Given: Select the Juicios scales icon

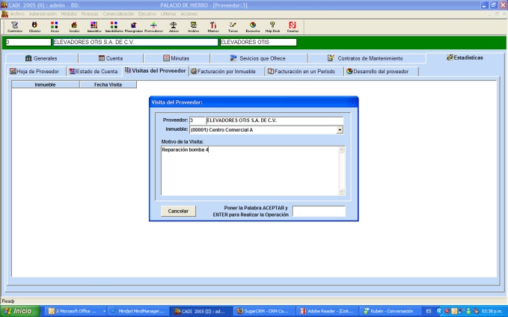Looking at the screenshot, I should click(x=174, y=26).
